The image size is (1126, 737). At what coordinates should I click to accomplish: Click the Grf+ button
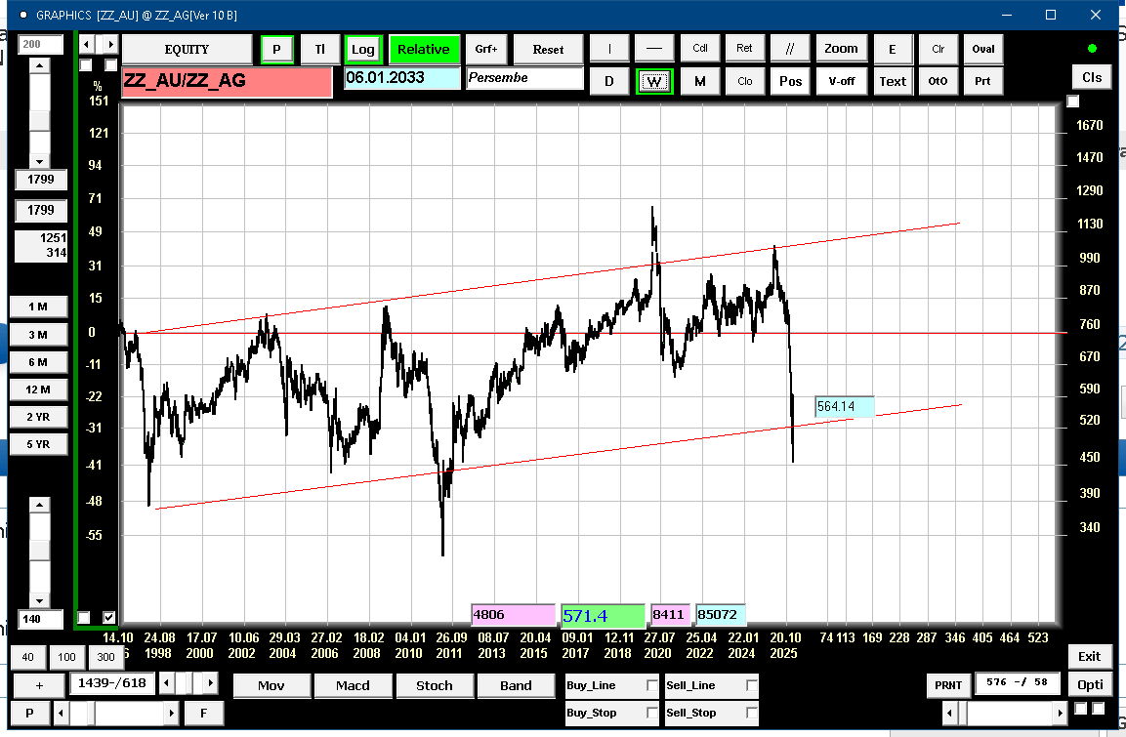click(x=486, y=49)
